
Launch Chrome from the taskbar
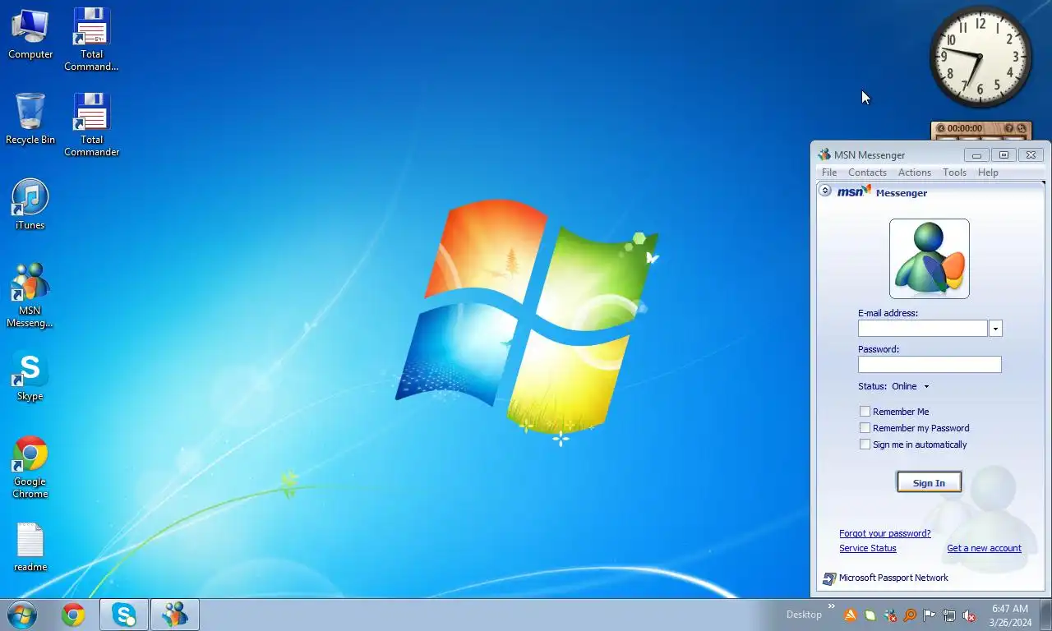(x=73, y=615)
